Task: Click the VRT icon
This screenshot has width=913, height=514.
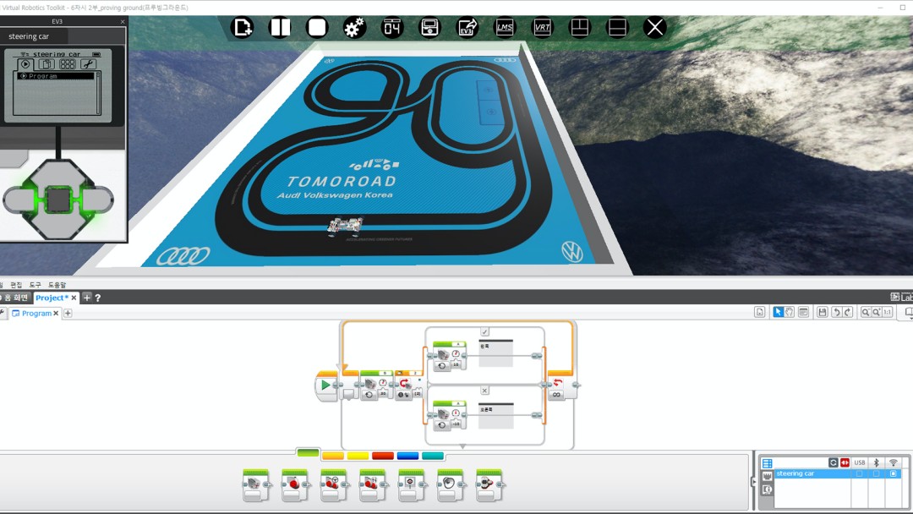Action: point(542,27)
